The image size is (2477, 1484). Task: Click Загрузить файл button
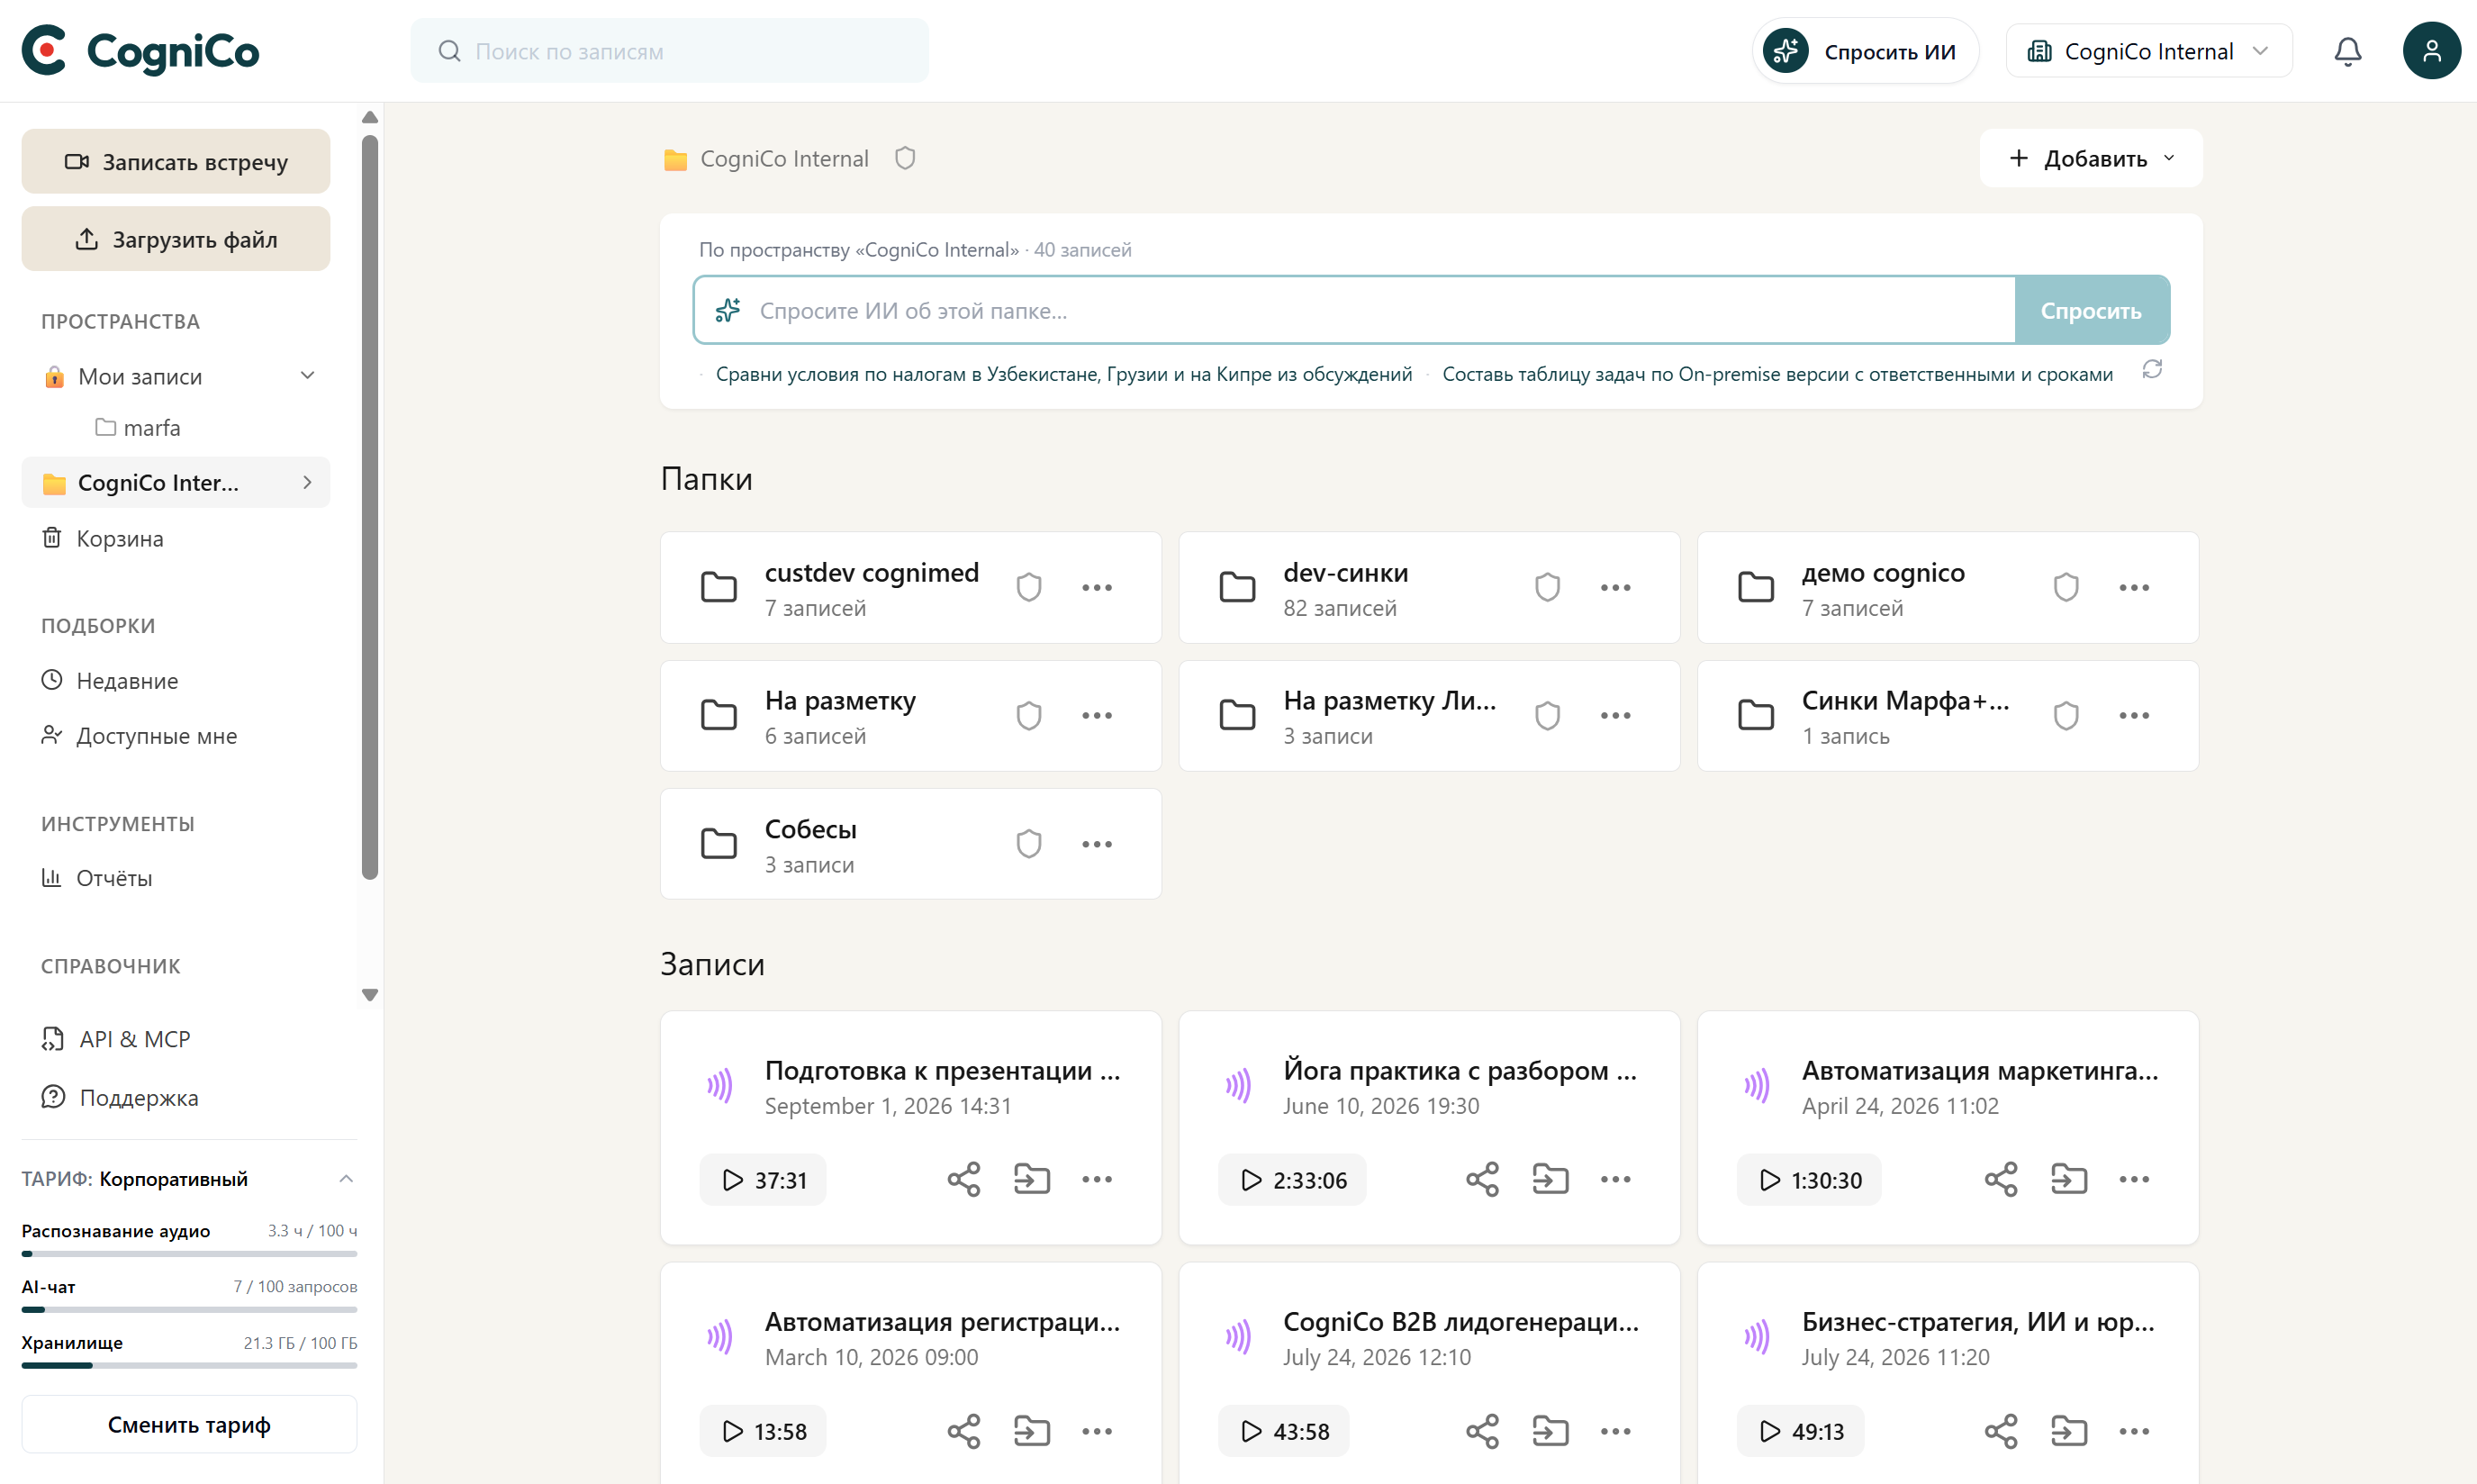(176, 239)
